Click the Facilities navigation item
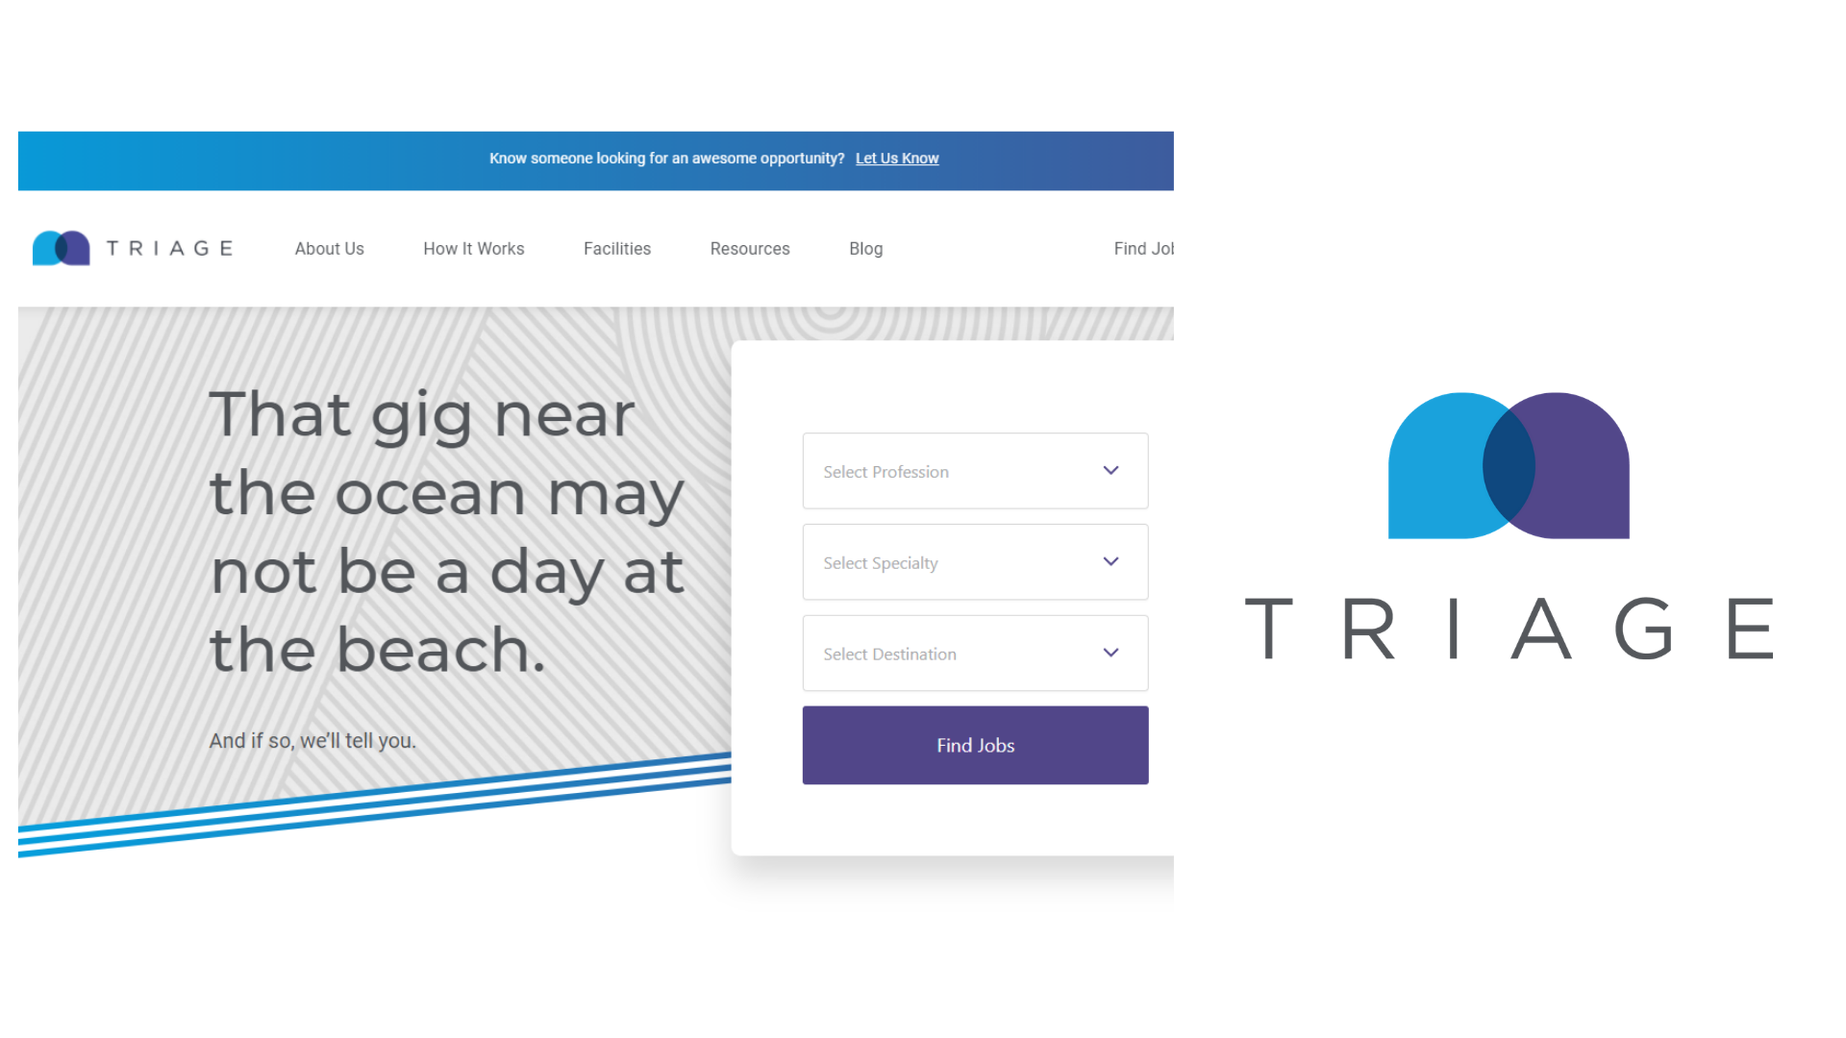 click(617, 248)
